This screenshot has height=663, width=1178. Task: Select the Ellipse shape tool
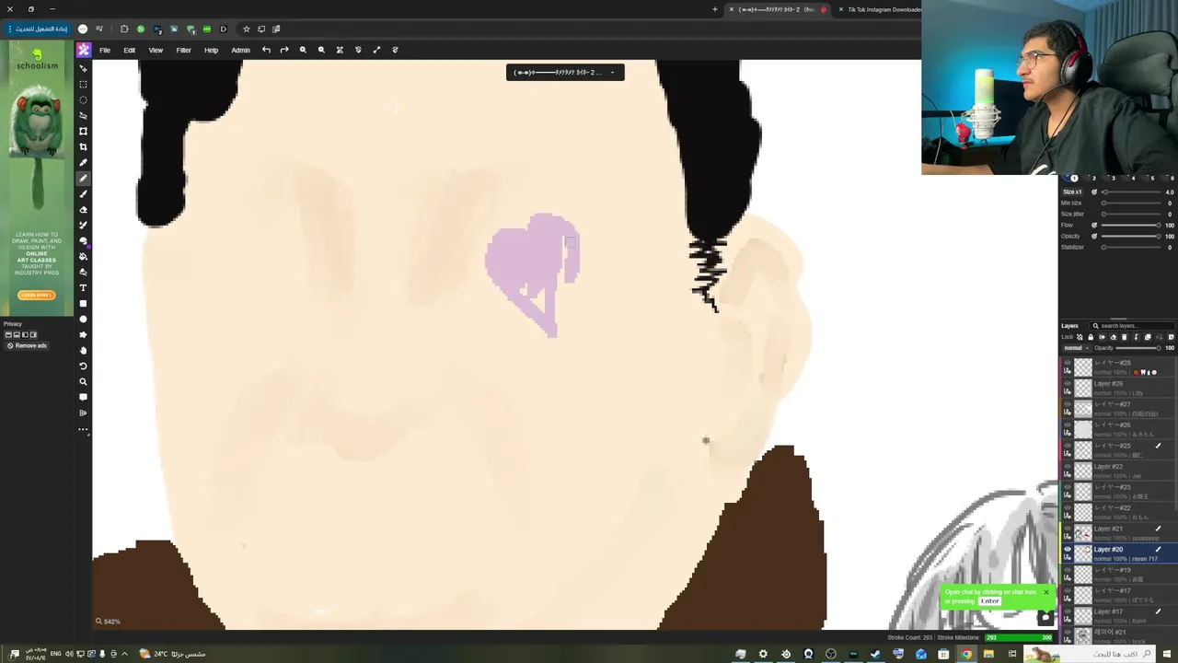[x=83, y=319]
